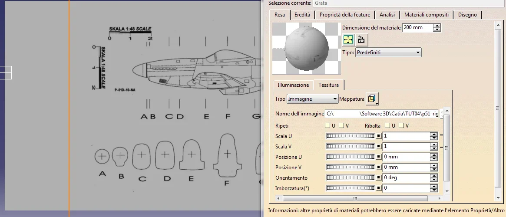Click the reset square beside Imbozzatura slider
Image resolution: width=506 pixels, height=217 pixels.
coord(379,188)
